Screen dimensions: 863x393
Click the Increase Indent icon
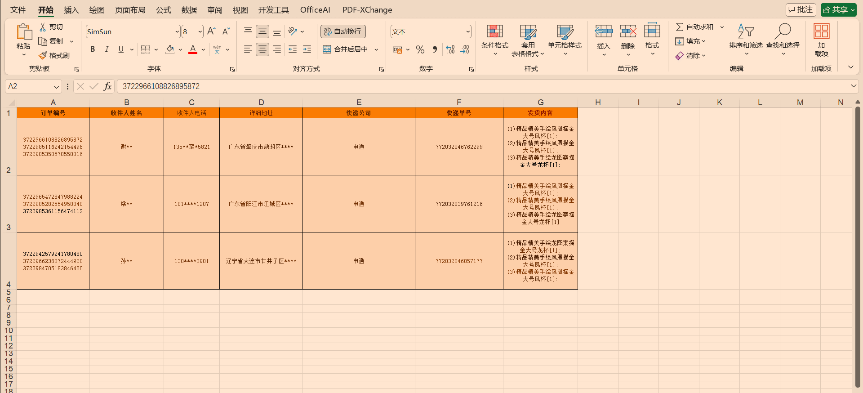(307, 49)
